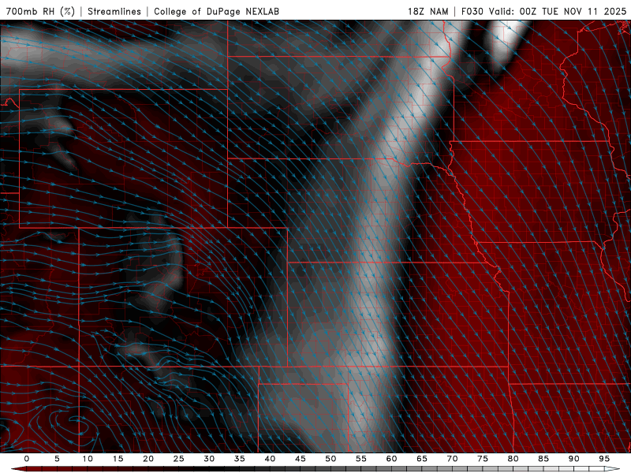Click the "25" value on the color scale
The width and height of the screenshot is (631, 473).
point(178,459)
